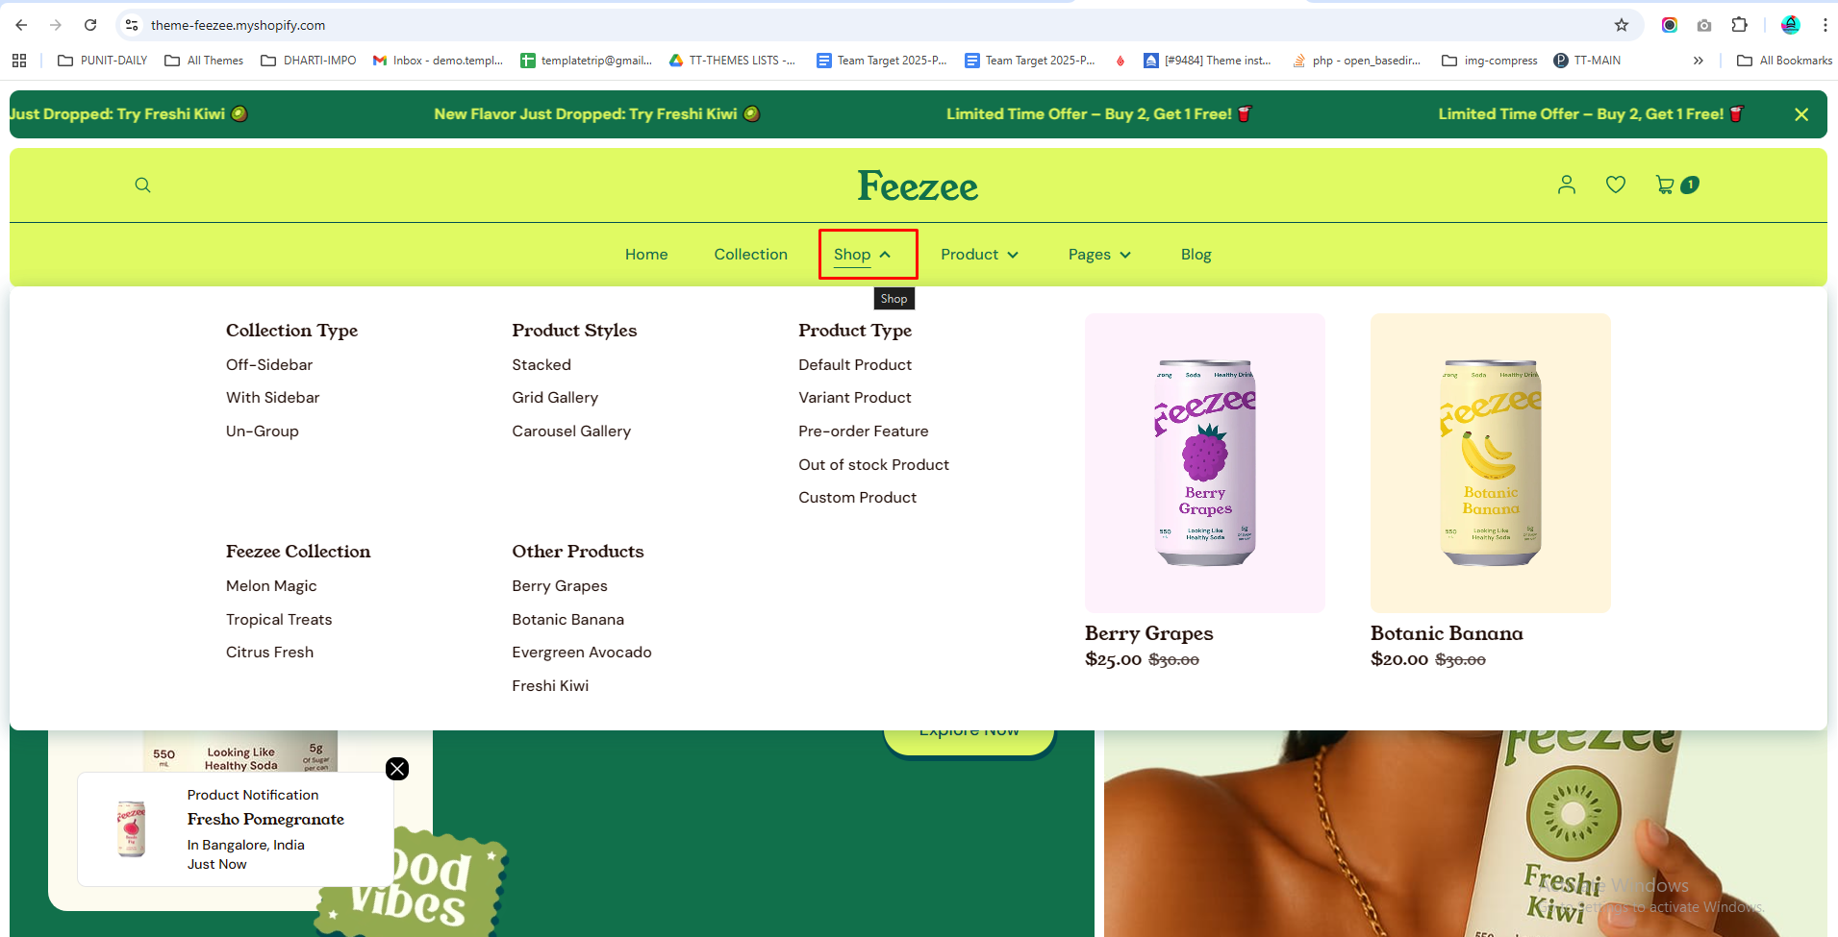
Task: Open the Chrome apps grid icon
Action: [x=19, y=61]
